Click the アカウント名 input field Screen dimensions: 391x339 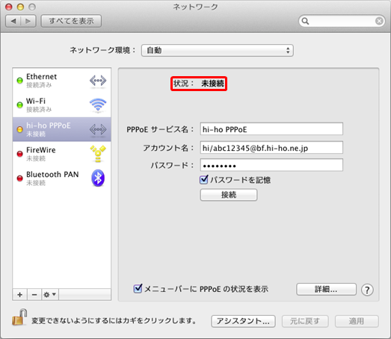[x=271, y=148]
